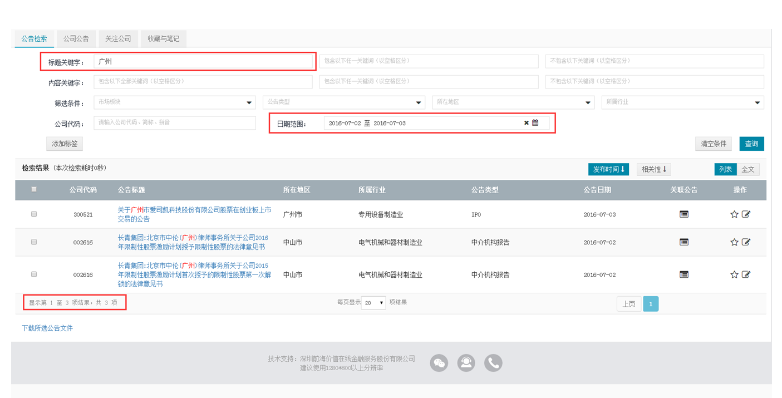Click the 公告日期 column header
Viewport: 782px width, 398px height.
pyautogui.click(x=597, y=190)
